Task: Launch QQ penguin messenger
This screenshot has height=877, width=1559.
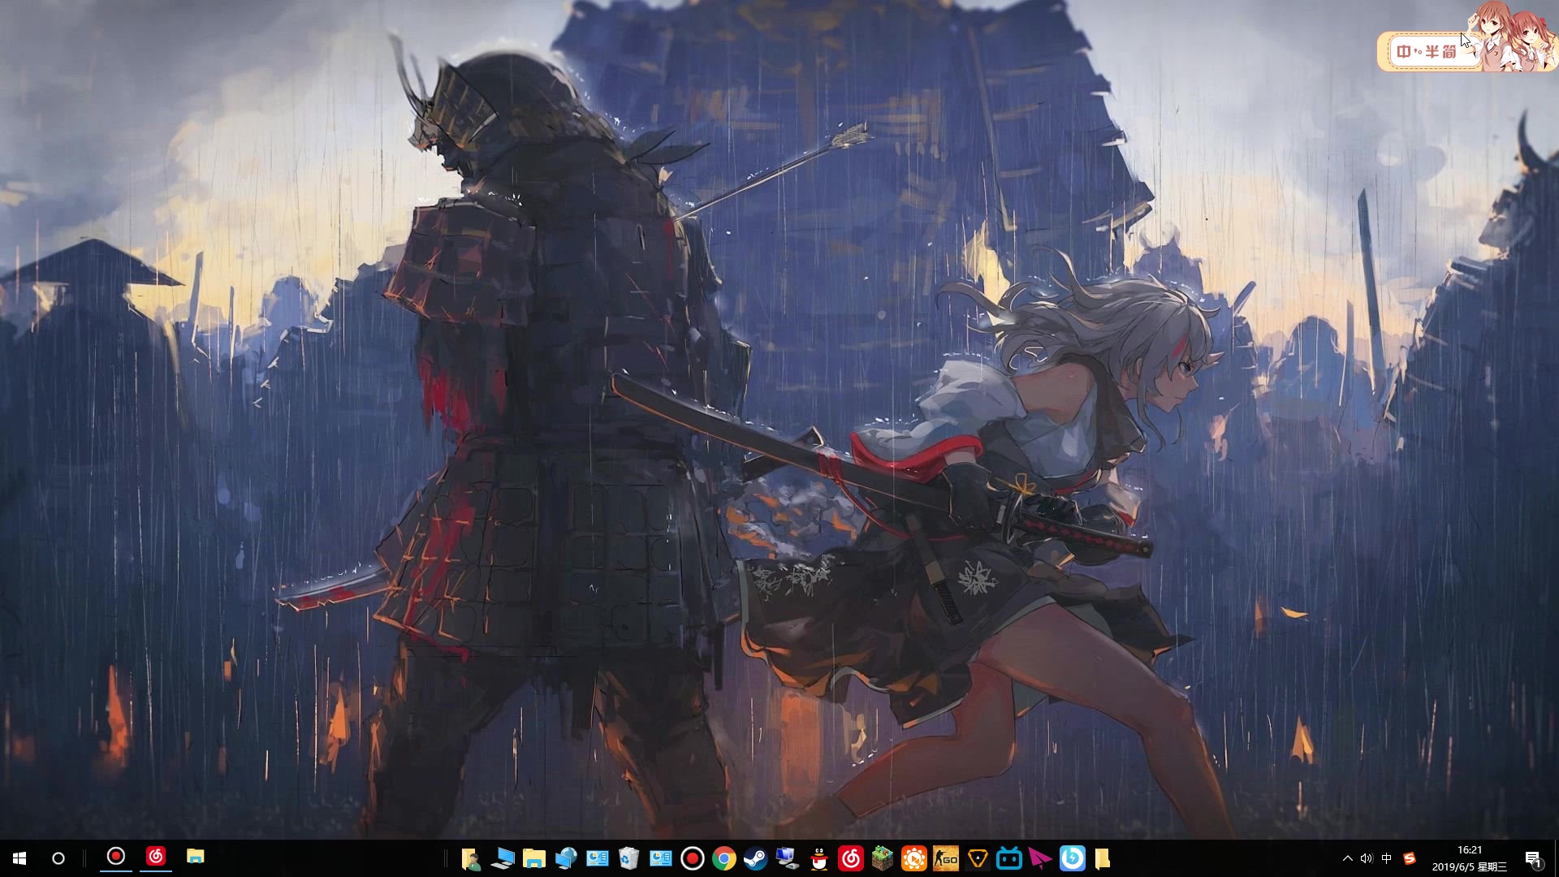Action: pos(818,858)
